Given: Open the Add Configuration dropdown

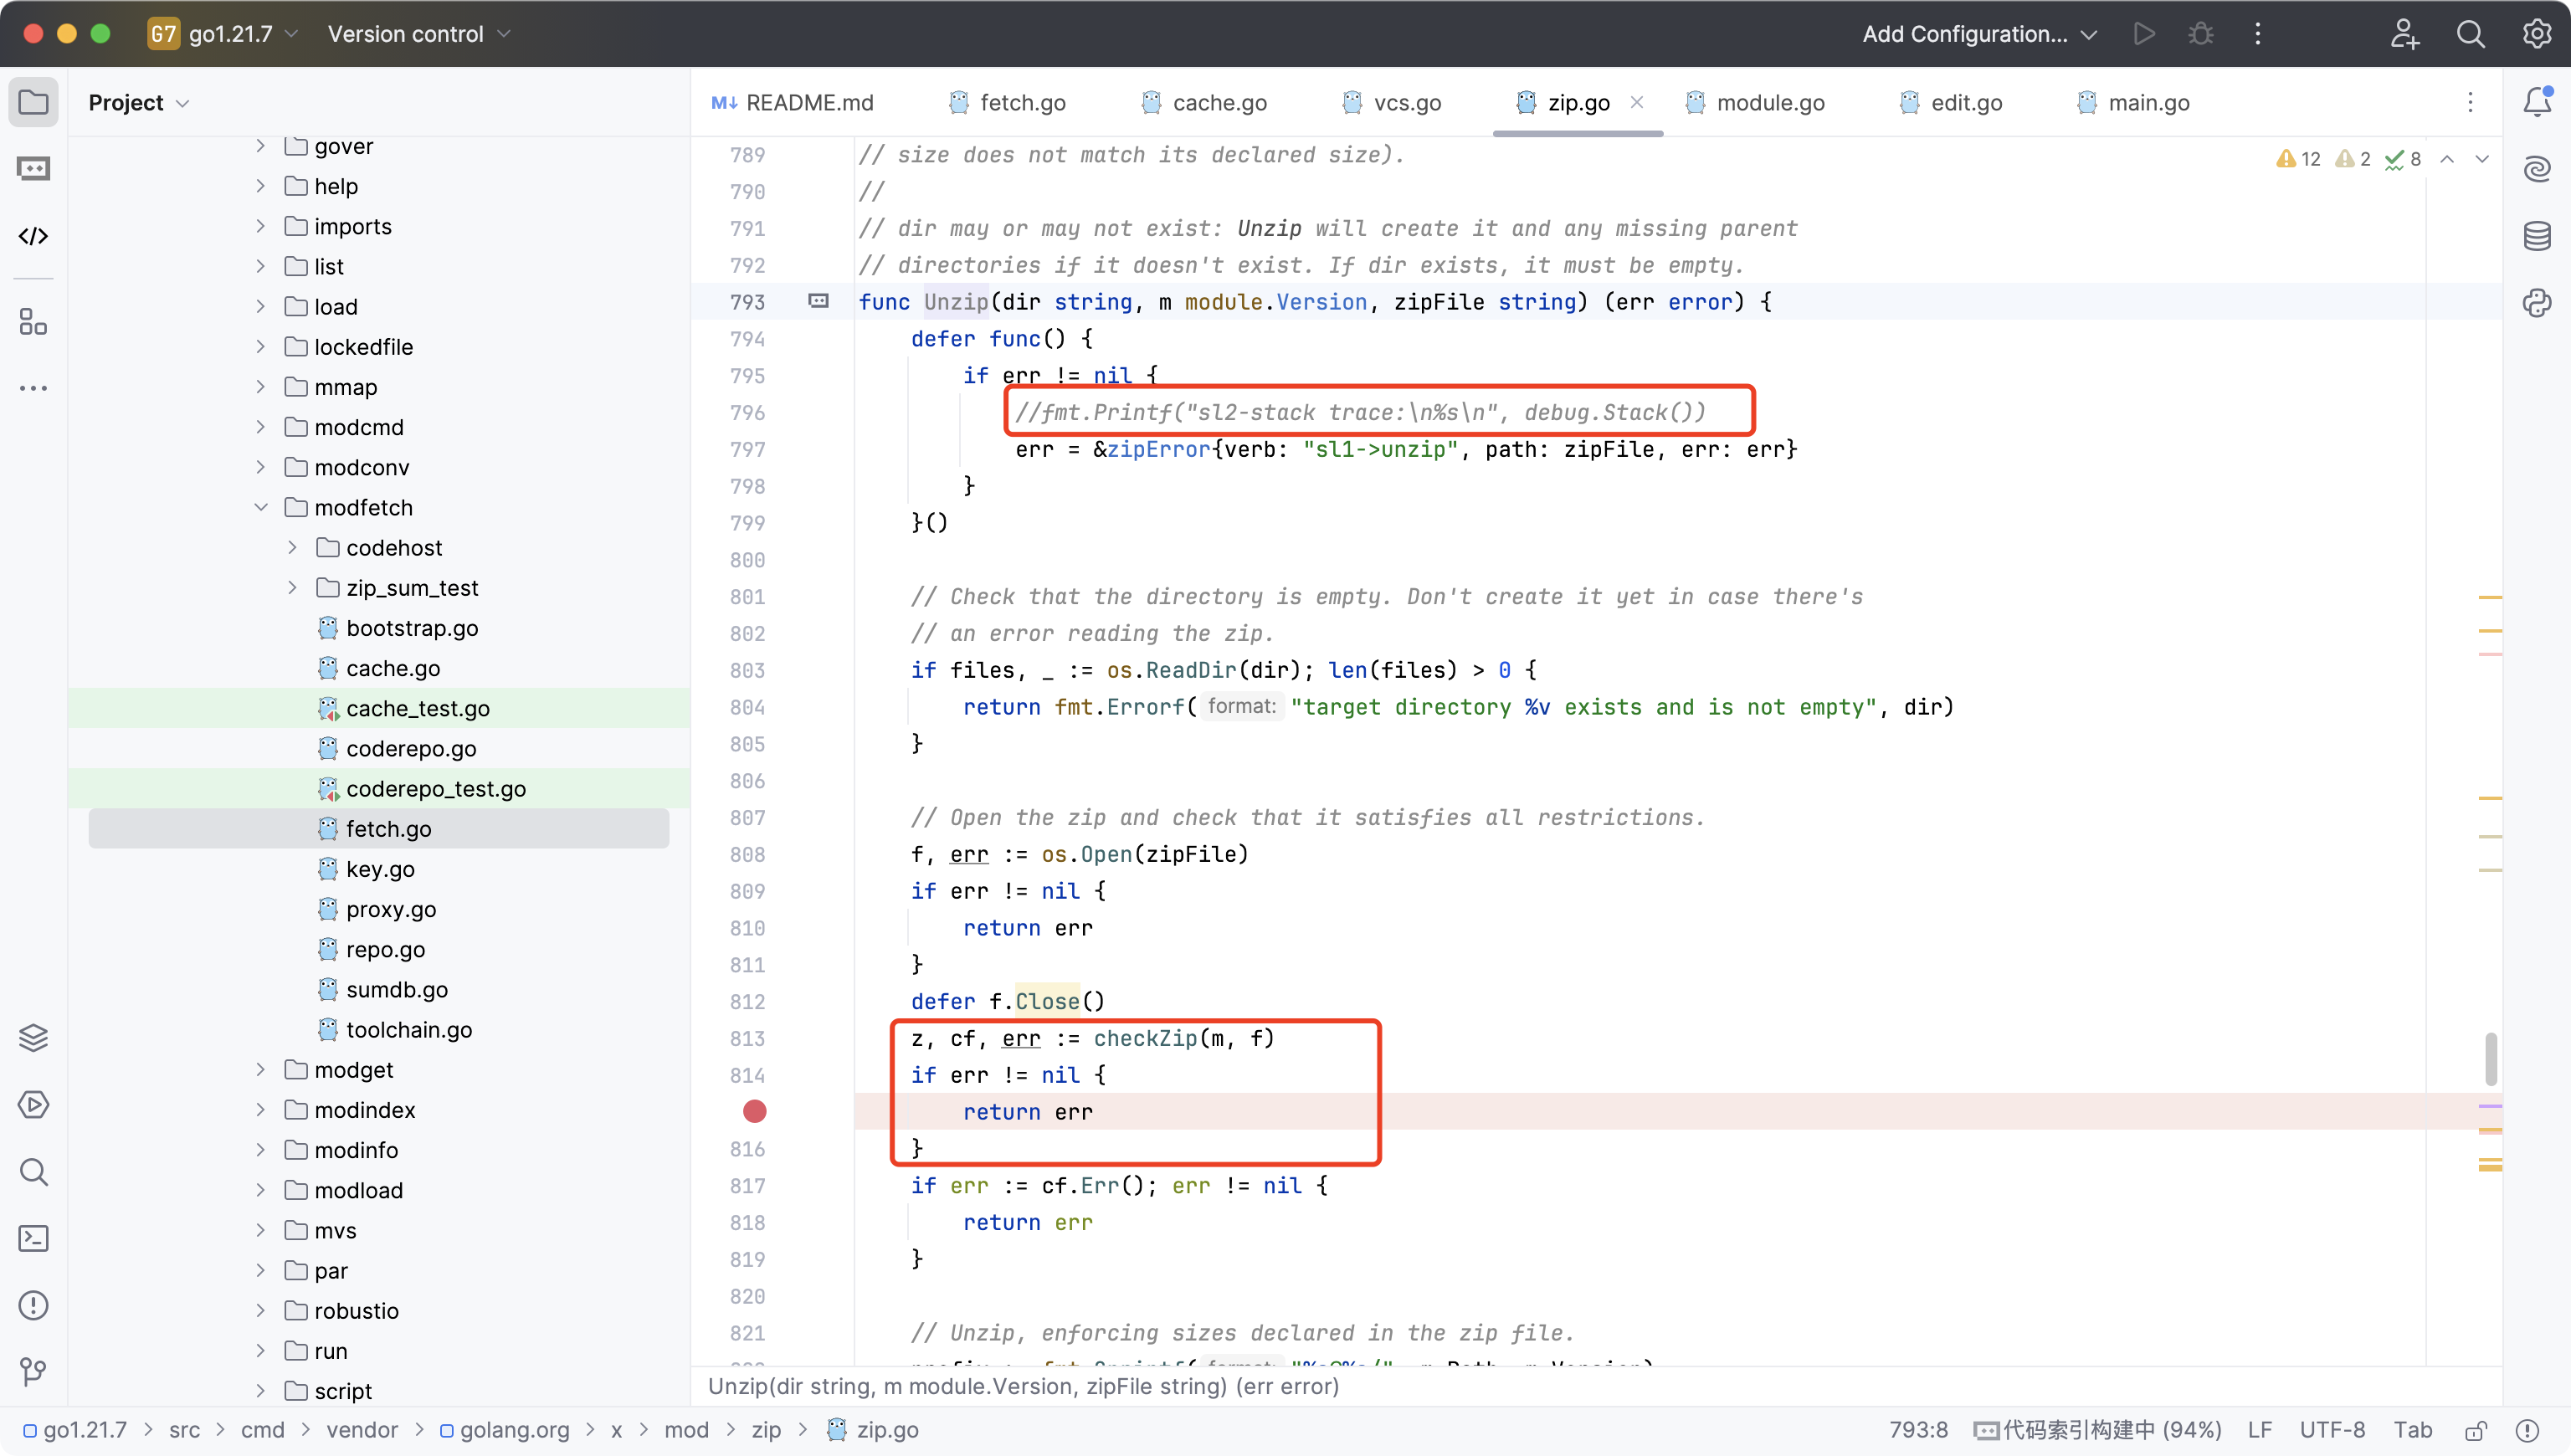Looking at the screenshot, I should coord(1979,34).
